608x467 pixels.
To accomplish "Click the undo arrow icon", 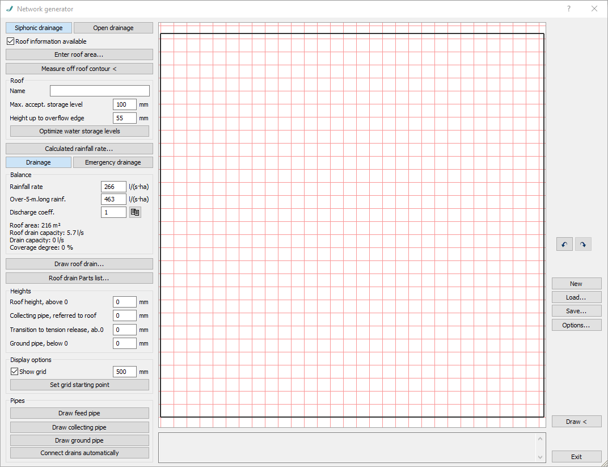I will [564, 245].
